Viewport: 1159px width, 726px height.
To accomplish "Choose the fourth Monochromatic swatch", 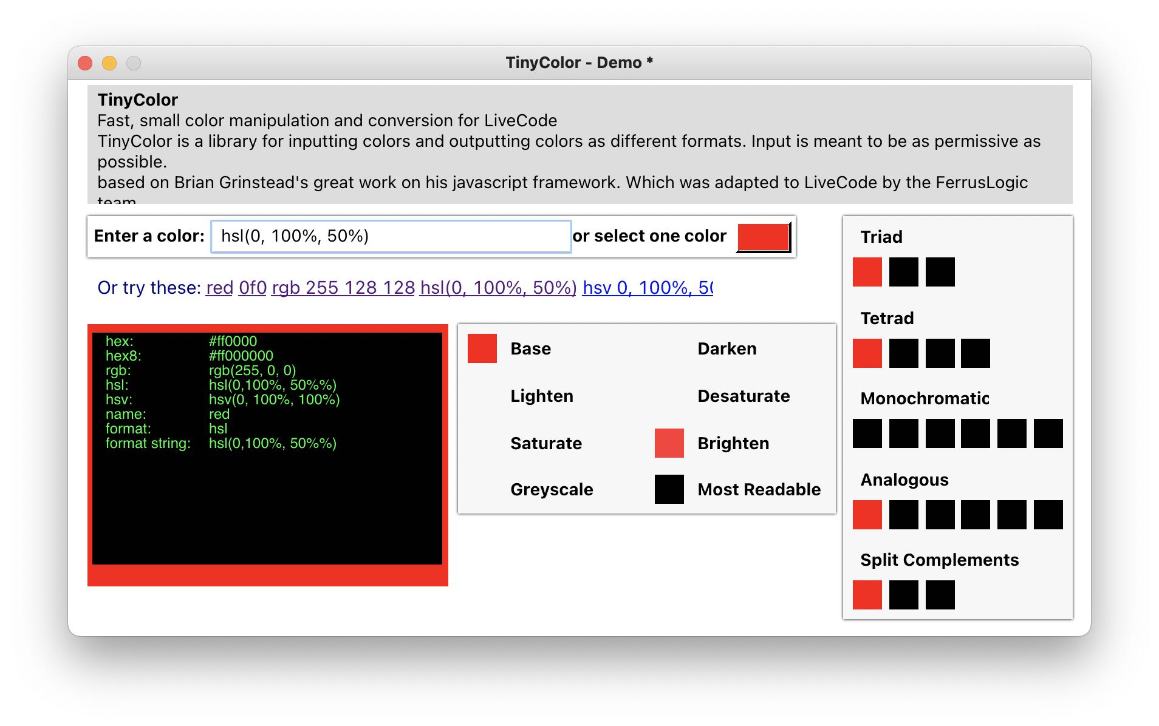I will 976,433.
